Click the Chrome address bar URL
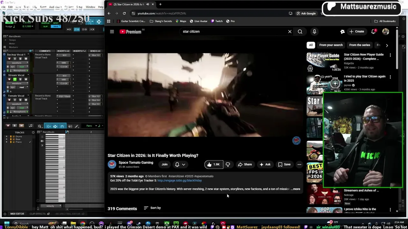 click(x=162, y=13)
